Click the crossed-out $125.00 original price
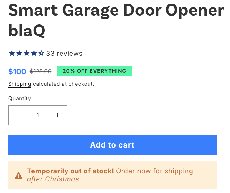The image size is (230, 193). point(41,72)
